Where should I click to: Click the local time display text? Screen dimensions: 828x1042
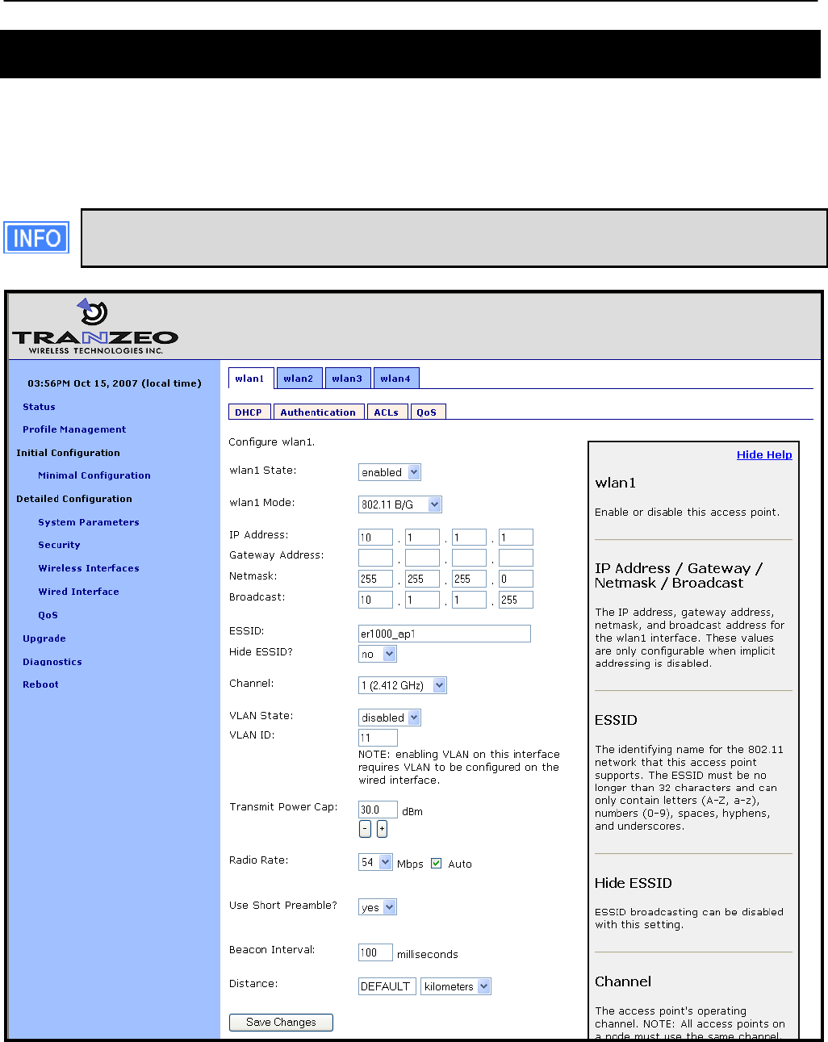[115, 383]
